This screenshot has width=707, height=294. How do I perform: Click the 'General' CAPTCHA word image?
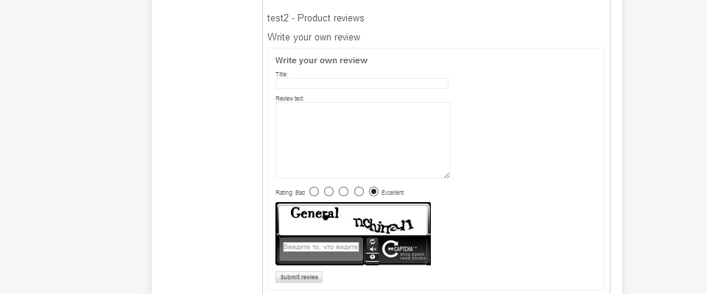coord(314,213)
